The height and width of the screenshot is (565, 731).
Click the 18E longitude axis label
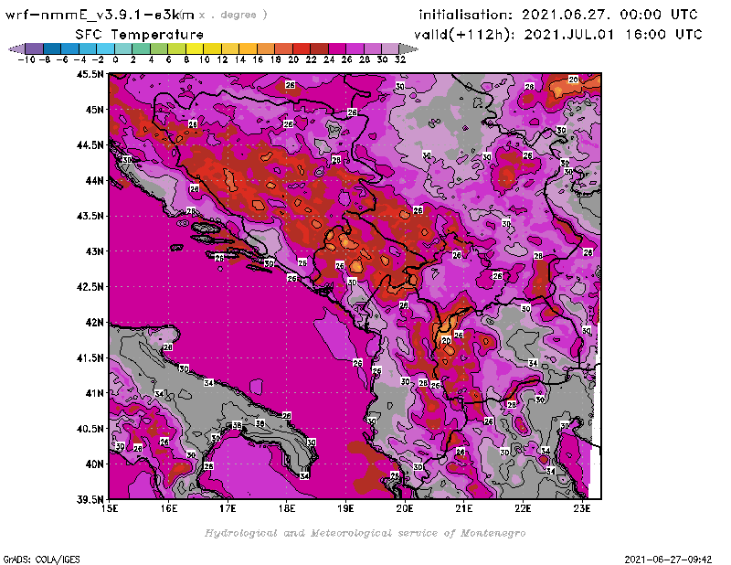(287, 508)
